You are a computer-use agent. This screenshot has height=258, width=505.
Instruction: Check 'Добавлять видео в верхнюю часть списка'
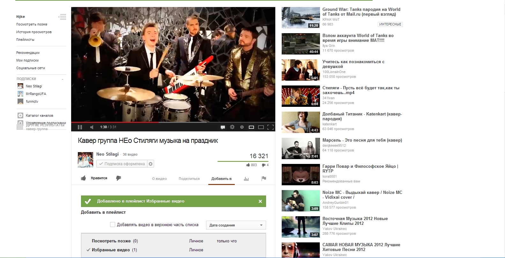tap(113, 225)
